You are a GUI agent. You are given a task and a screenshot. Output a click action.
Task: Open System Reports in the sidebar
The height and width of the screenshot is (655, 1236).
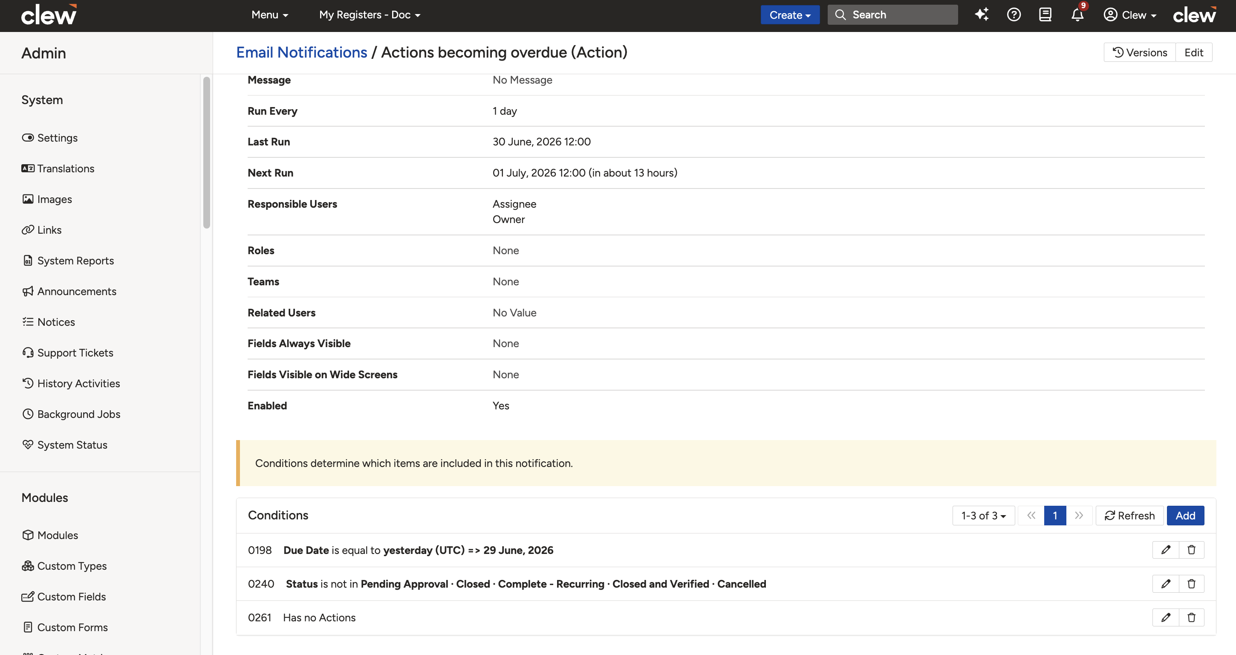[x=68, y=261]
